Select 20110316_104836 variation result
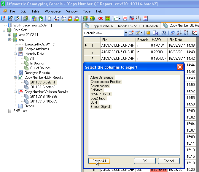199x172 pixels. click(x=44, y=97)
